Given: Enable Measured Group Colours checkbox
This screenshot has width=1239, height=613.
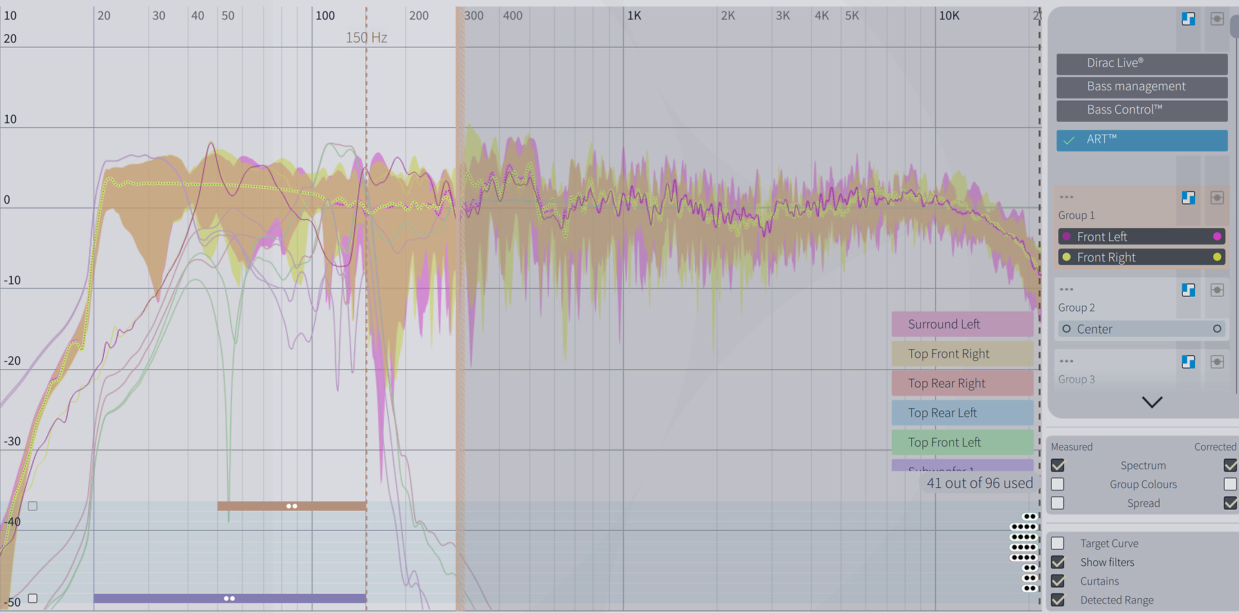Looking at the screenshot, I should click(x=1058, y=484).
